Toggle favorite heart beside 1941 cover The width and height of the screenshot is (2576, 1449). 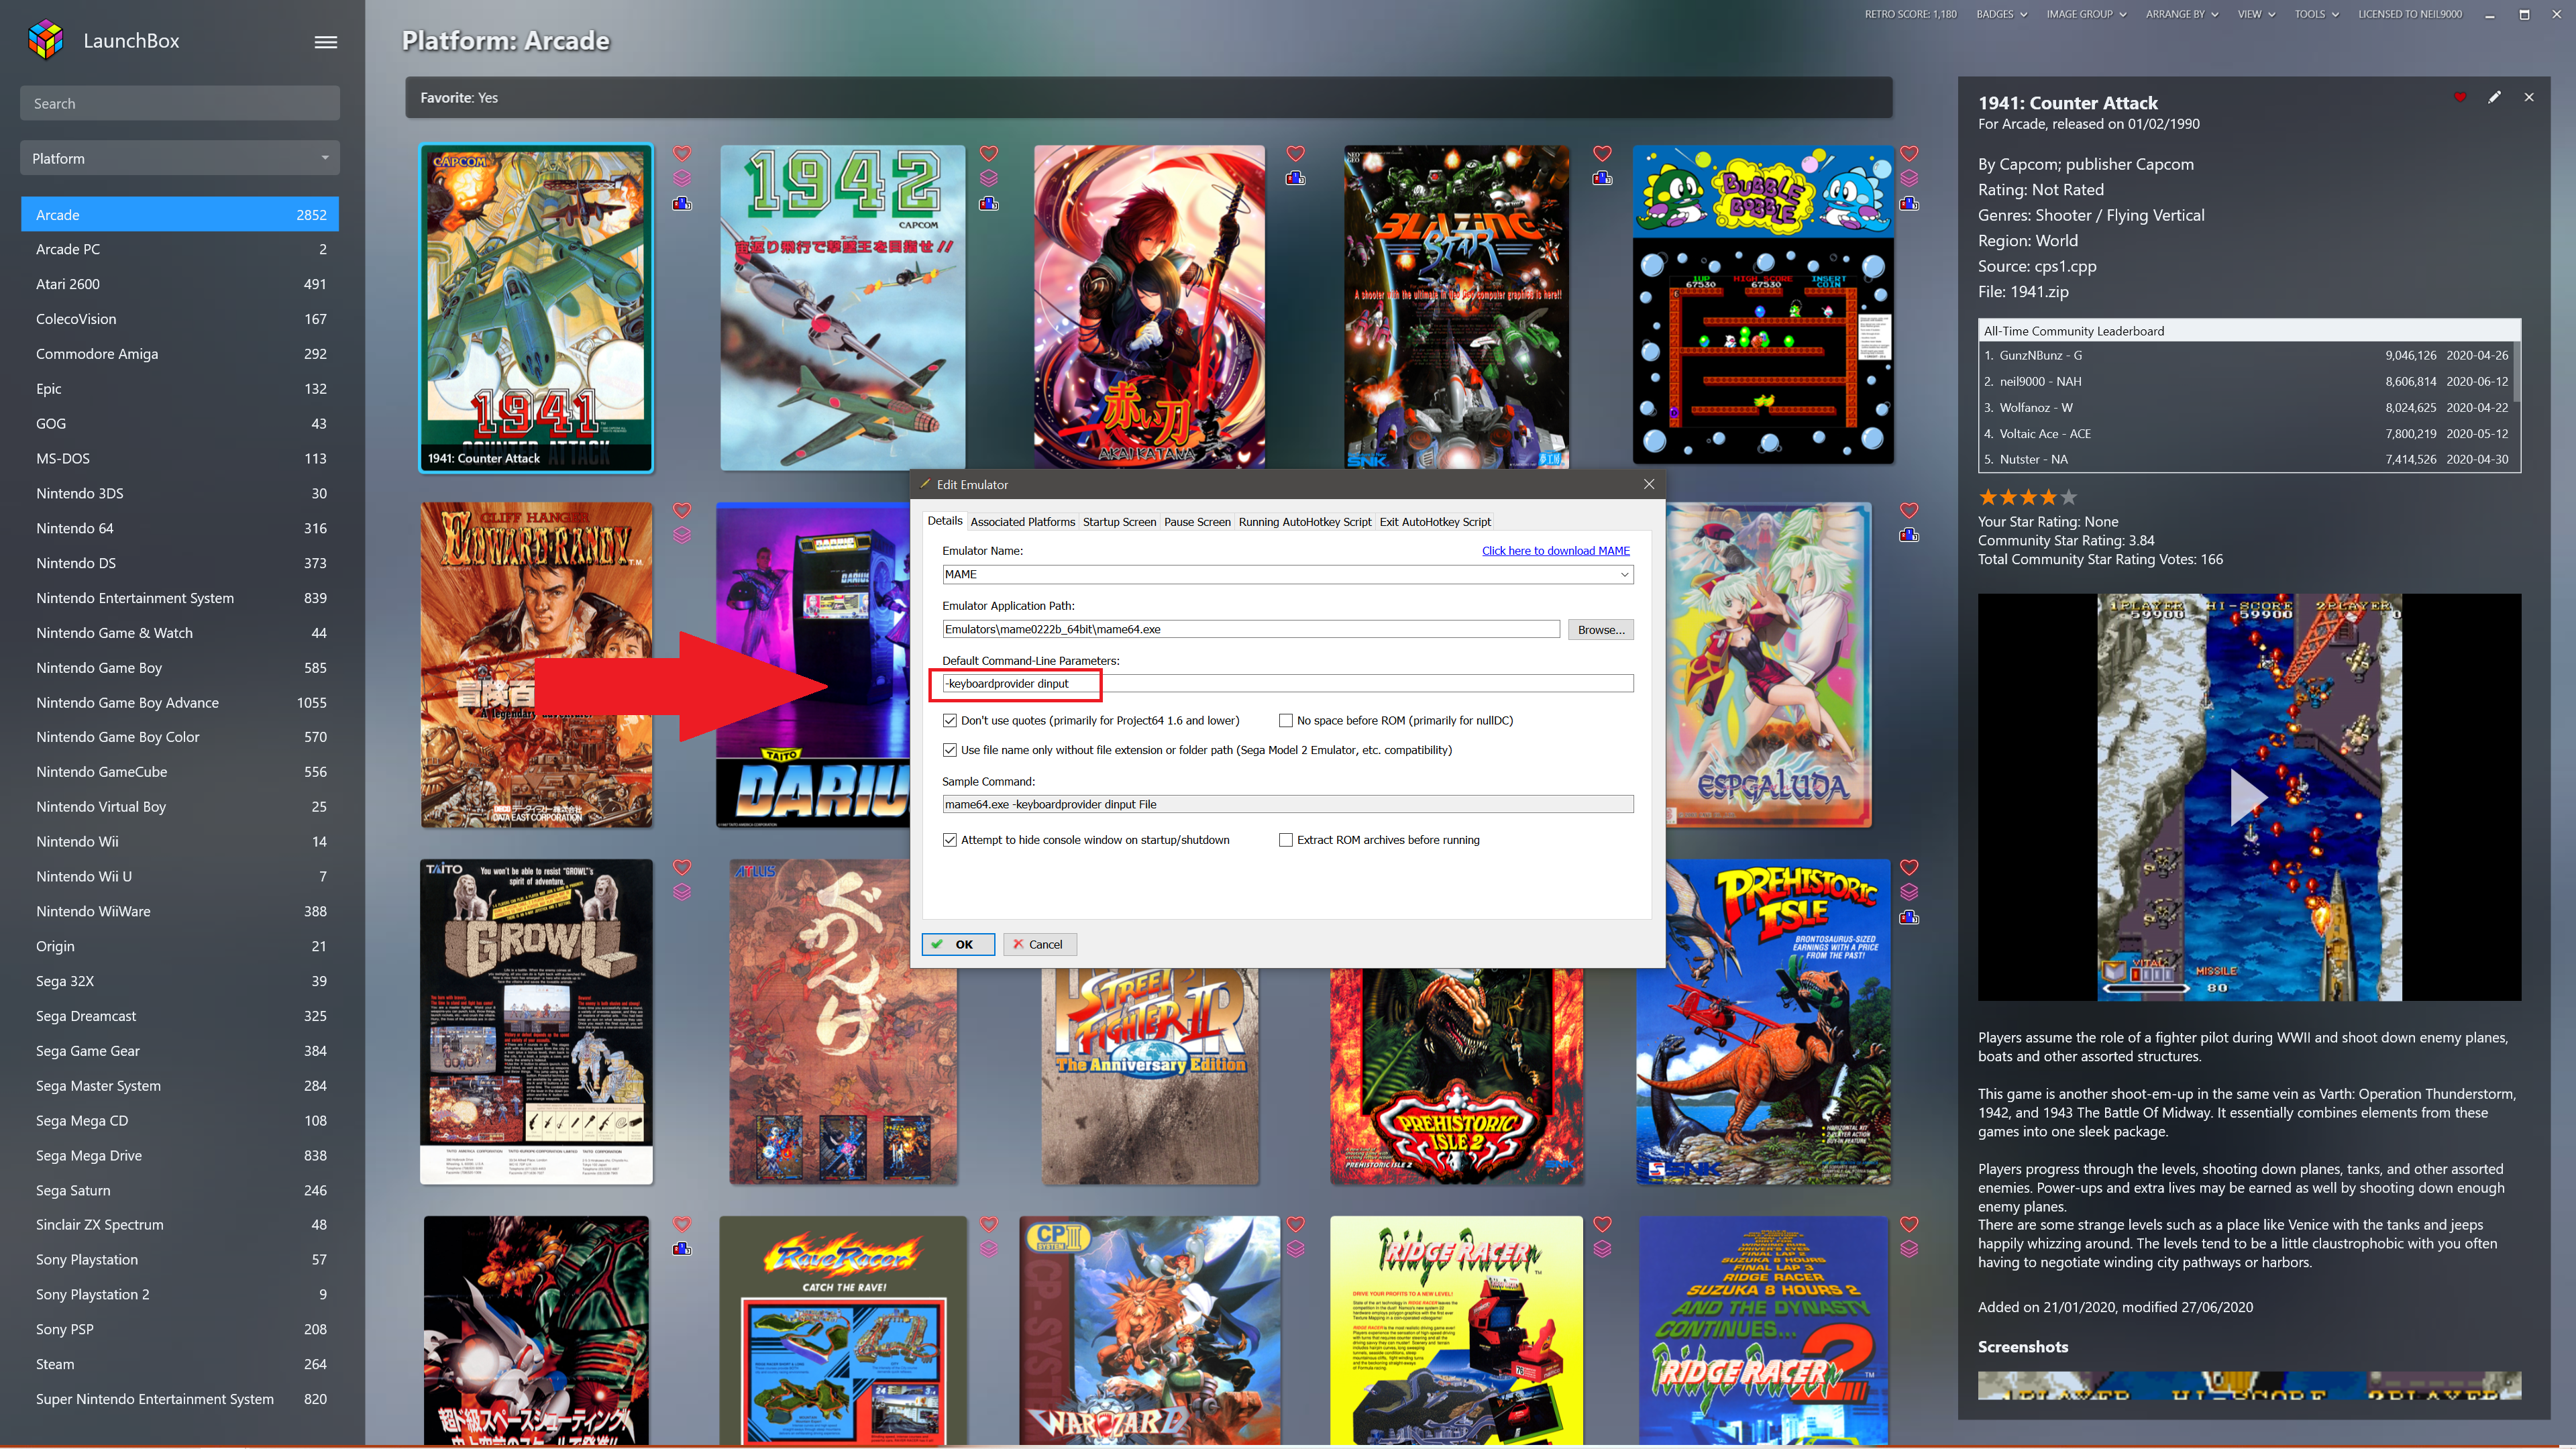pos(682,154)
